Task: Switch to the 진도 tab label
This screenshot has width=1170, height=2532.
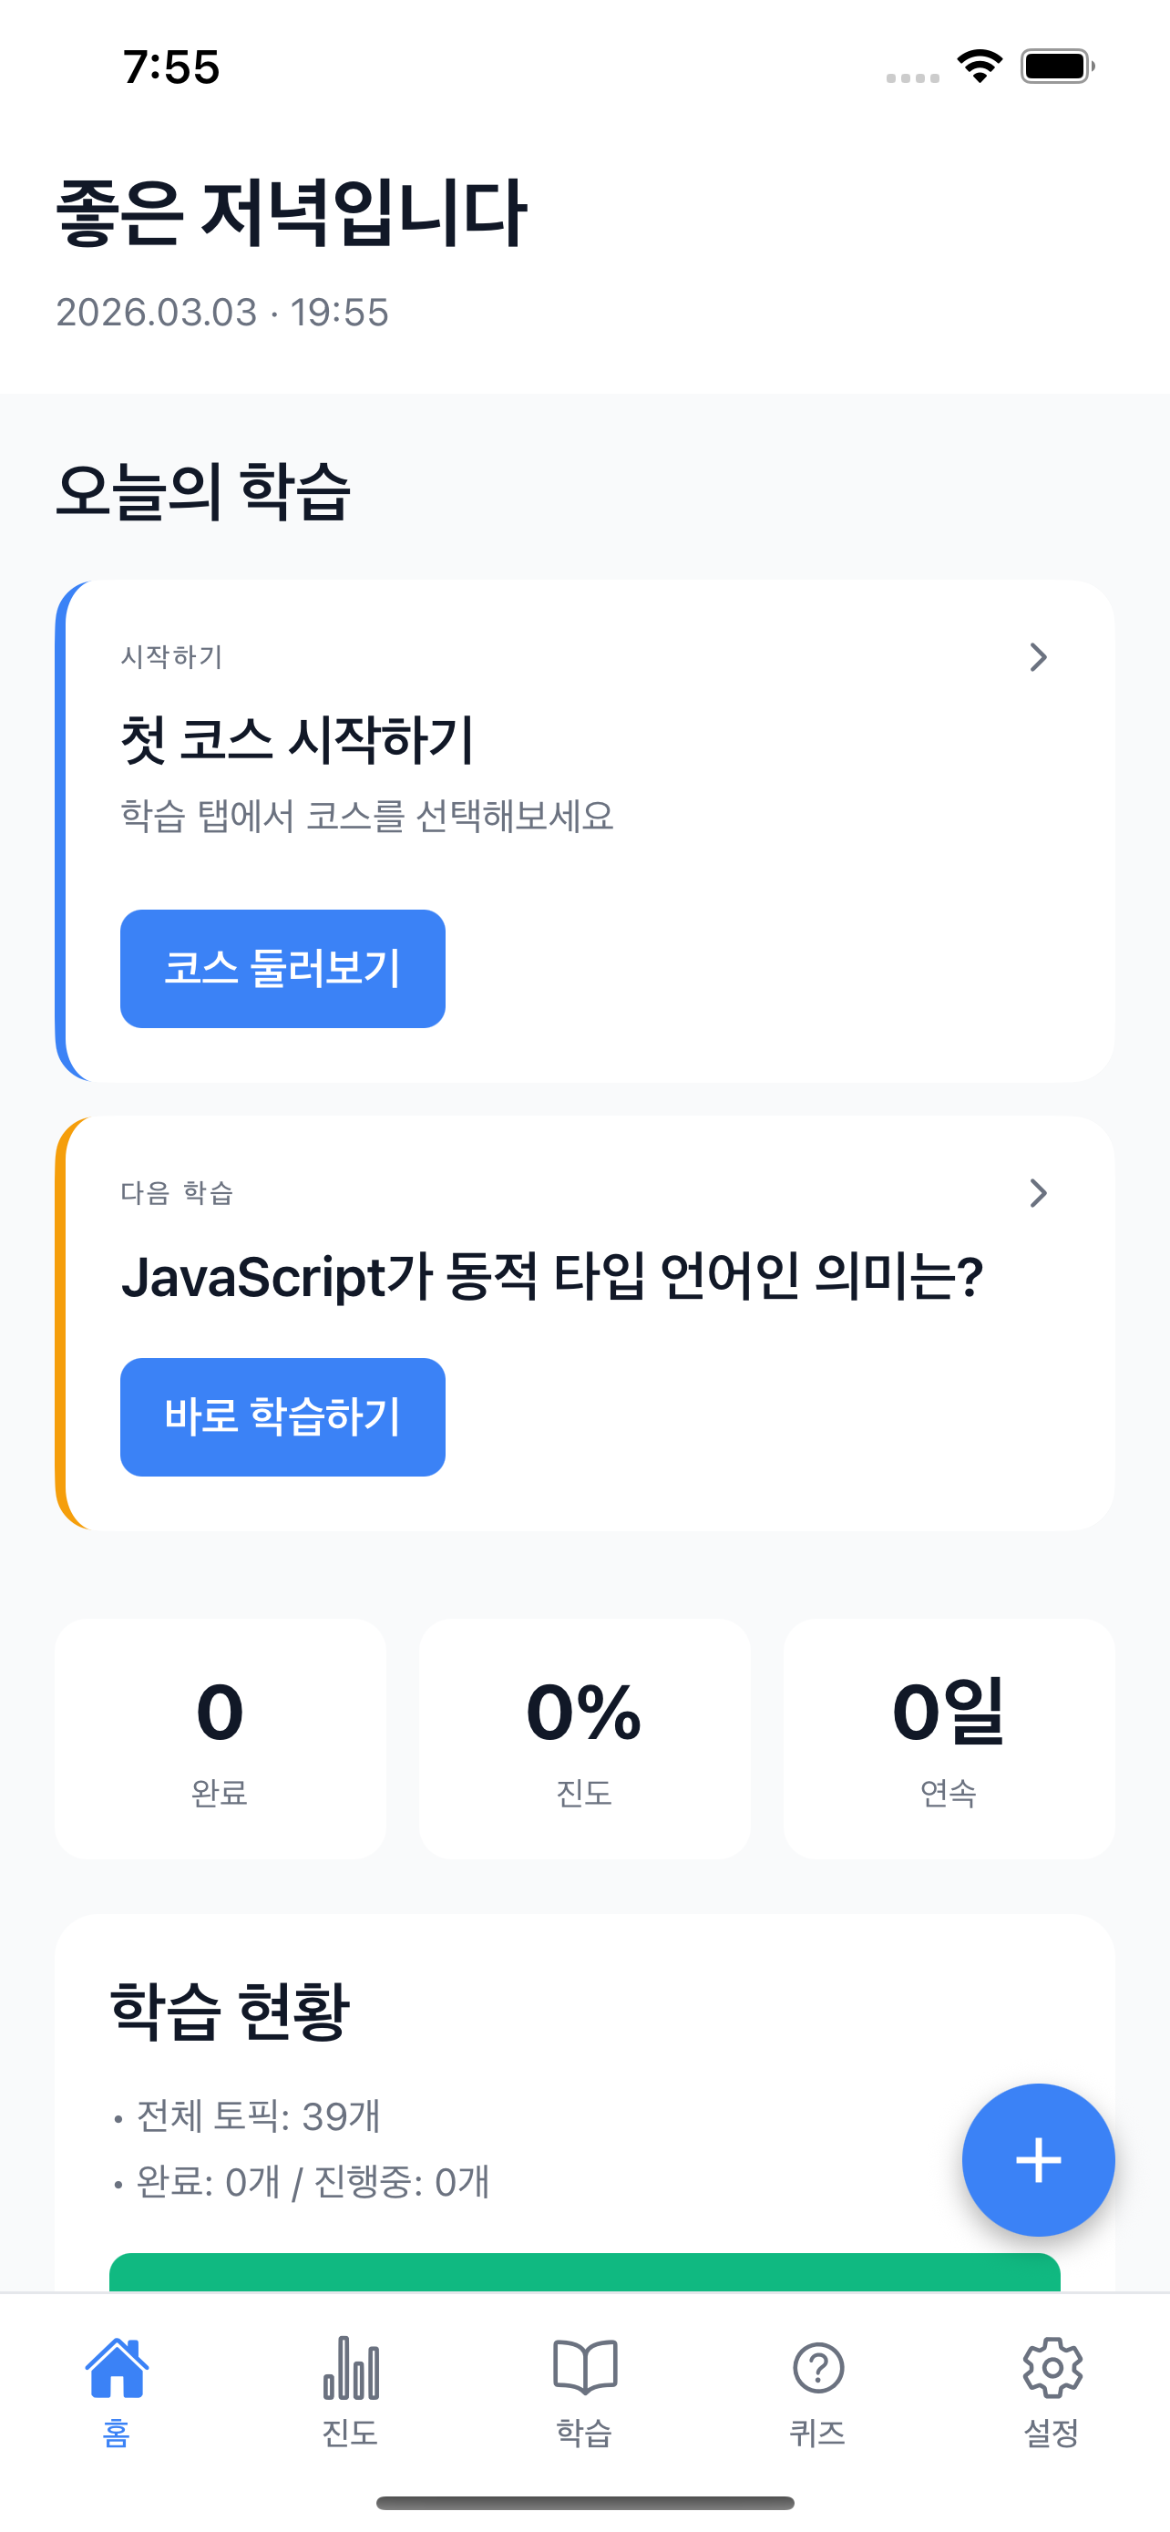Action: click(351, 2433)
